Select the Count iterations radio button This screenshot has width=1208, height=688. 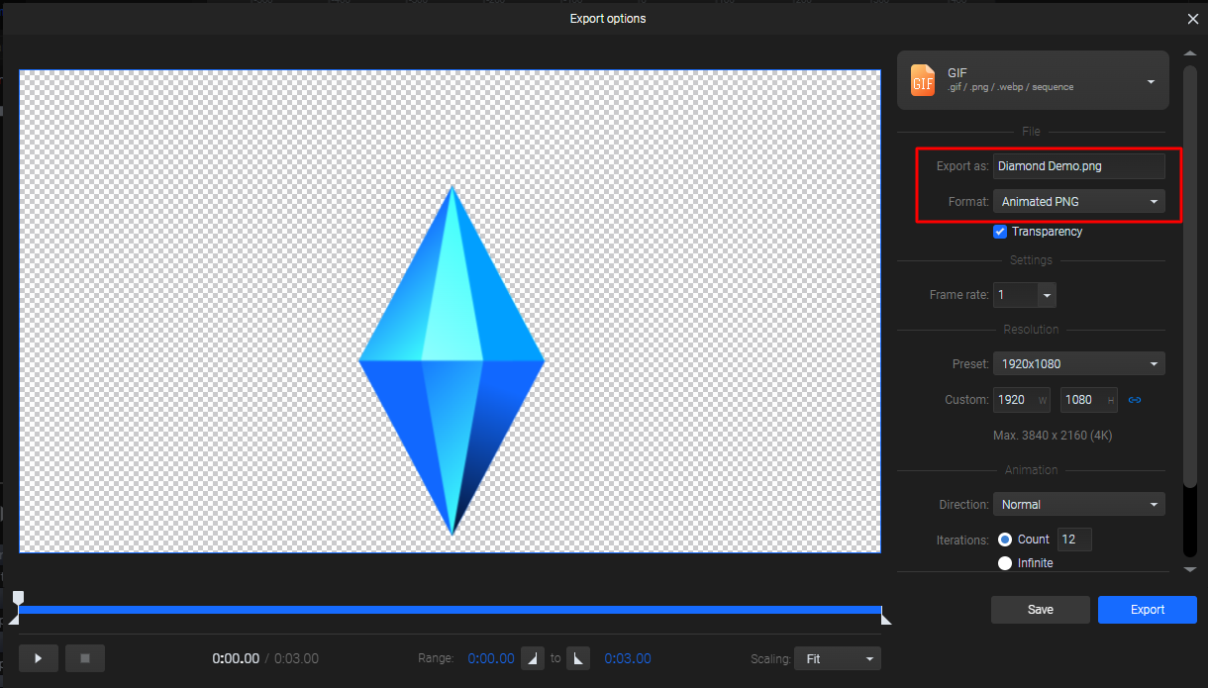tap(1005, 540)
